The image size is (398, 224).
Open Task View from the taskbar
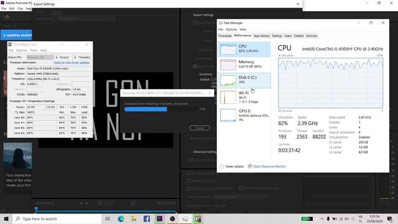click(x=108, y=218)
